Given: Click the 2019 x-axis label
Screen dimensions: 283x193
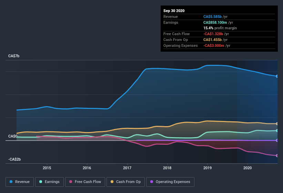Looking at the screenshot, I should pos(208,168).
